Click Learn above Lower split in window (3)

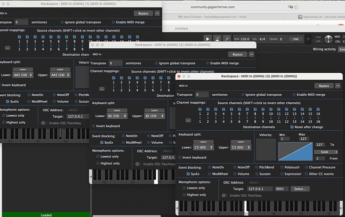coord(203,142)
